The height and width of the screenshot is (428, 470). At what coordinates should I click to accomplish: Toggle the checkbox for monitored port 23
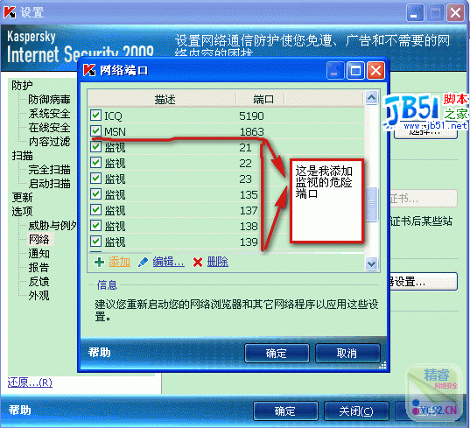pos(96,179)
